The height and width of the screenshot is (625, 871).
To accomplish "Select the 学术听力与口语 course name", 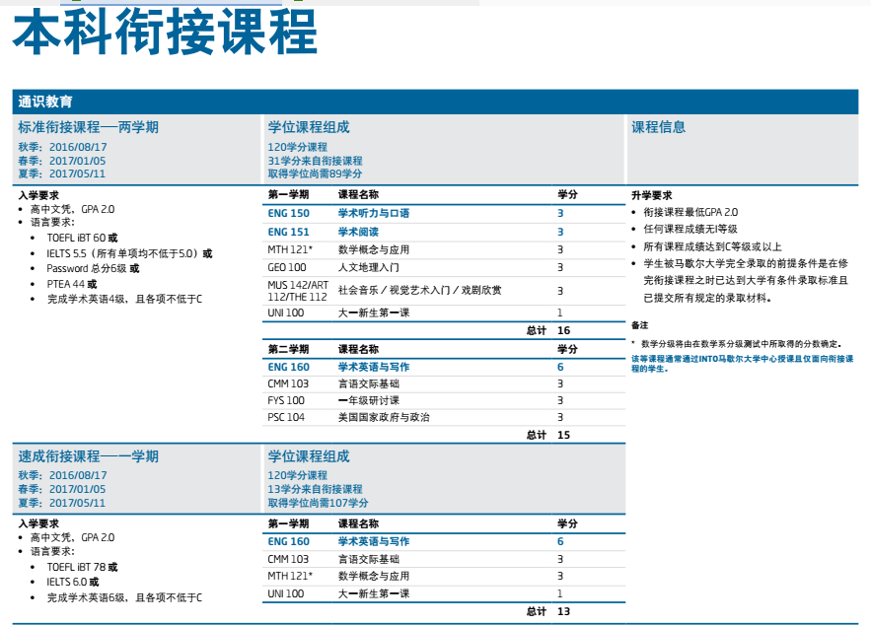I will 374,214.
